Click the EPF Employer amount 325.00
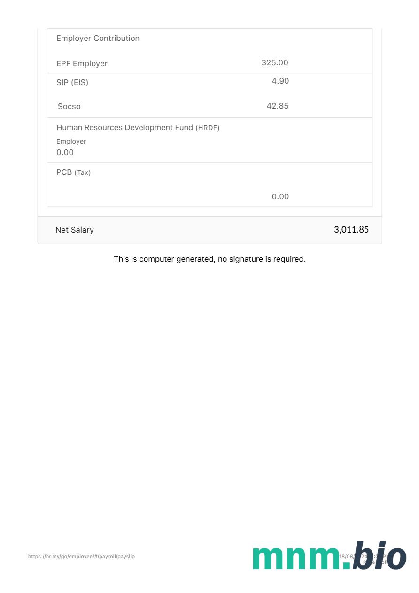Image resolution: width=419 pixels, height=593 pixels. [275, 63]
